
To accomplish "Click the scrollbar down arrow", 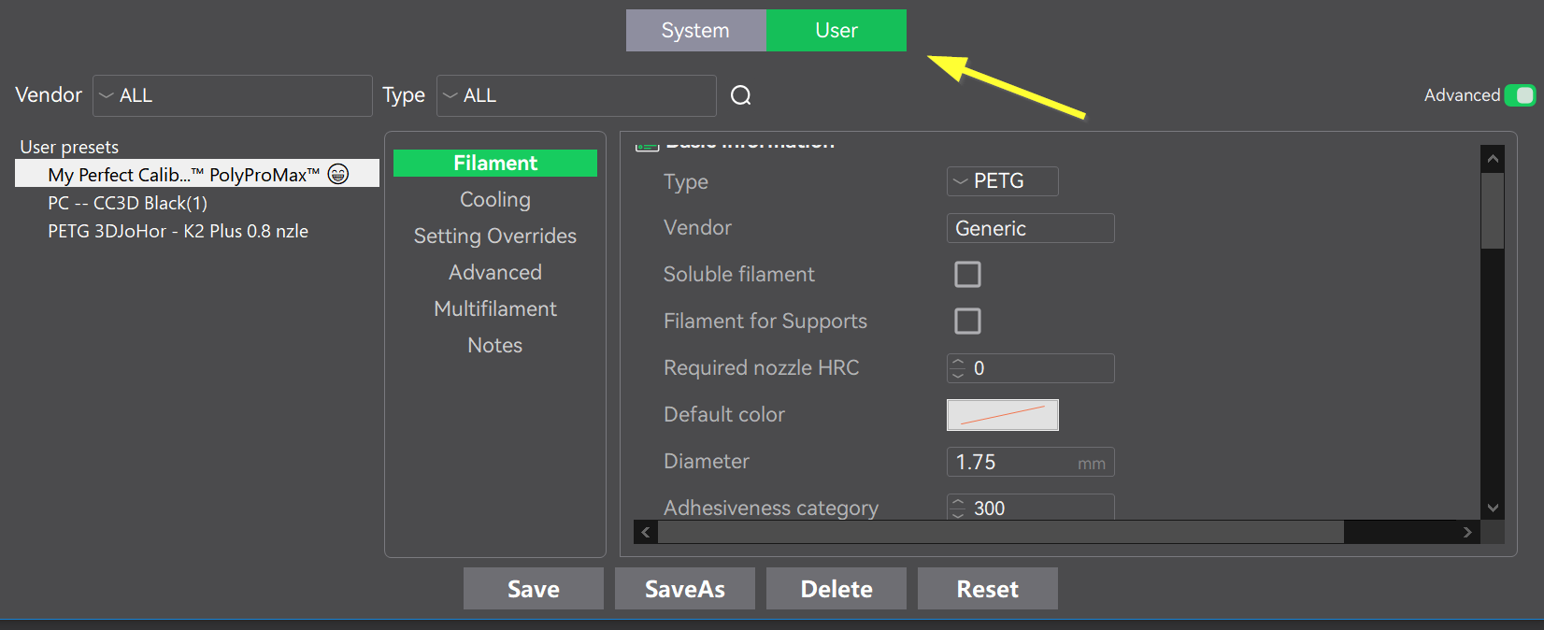I will pos(1493,508).
